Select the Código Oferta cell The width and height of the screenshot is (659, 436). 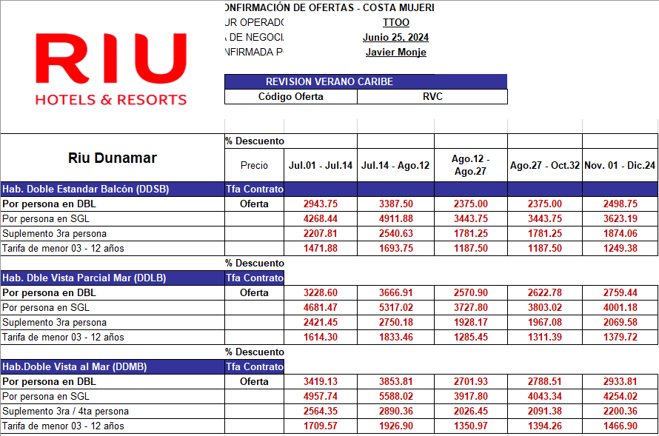click(x=291, y=97)
